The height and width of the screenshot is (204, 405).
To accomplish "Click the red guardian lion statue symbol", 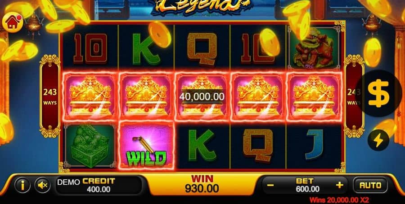I will (314, 48).
